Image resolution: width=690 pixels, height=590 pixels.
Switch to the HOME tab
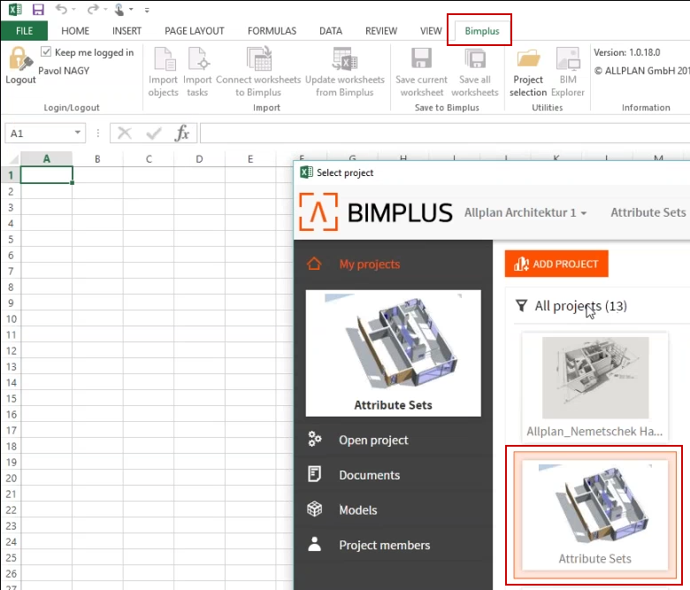tap(75, 31)
